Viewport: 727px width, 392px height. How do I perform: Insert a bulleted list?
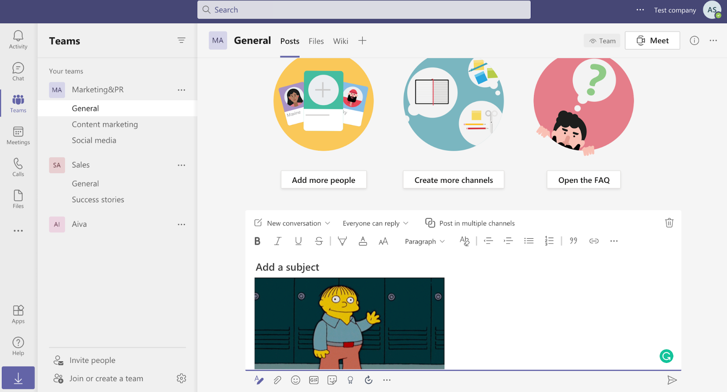529,241
